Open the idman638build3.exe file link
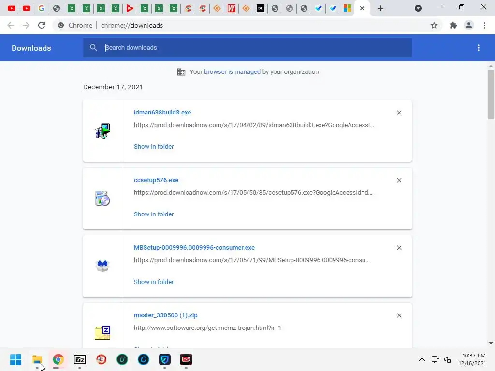 (x=162, y=112)
